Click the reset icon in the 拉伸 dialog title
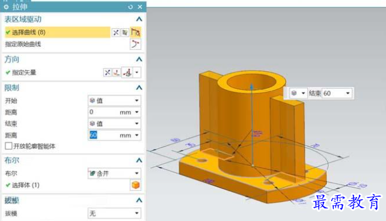 click(x=130, y=7)
